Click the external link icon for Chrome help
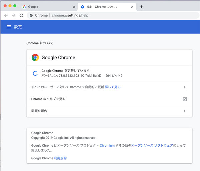This screenshot has height=171, width=200. pos(185,99)
